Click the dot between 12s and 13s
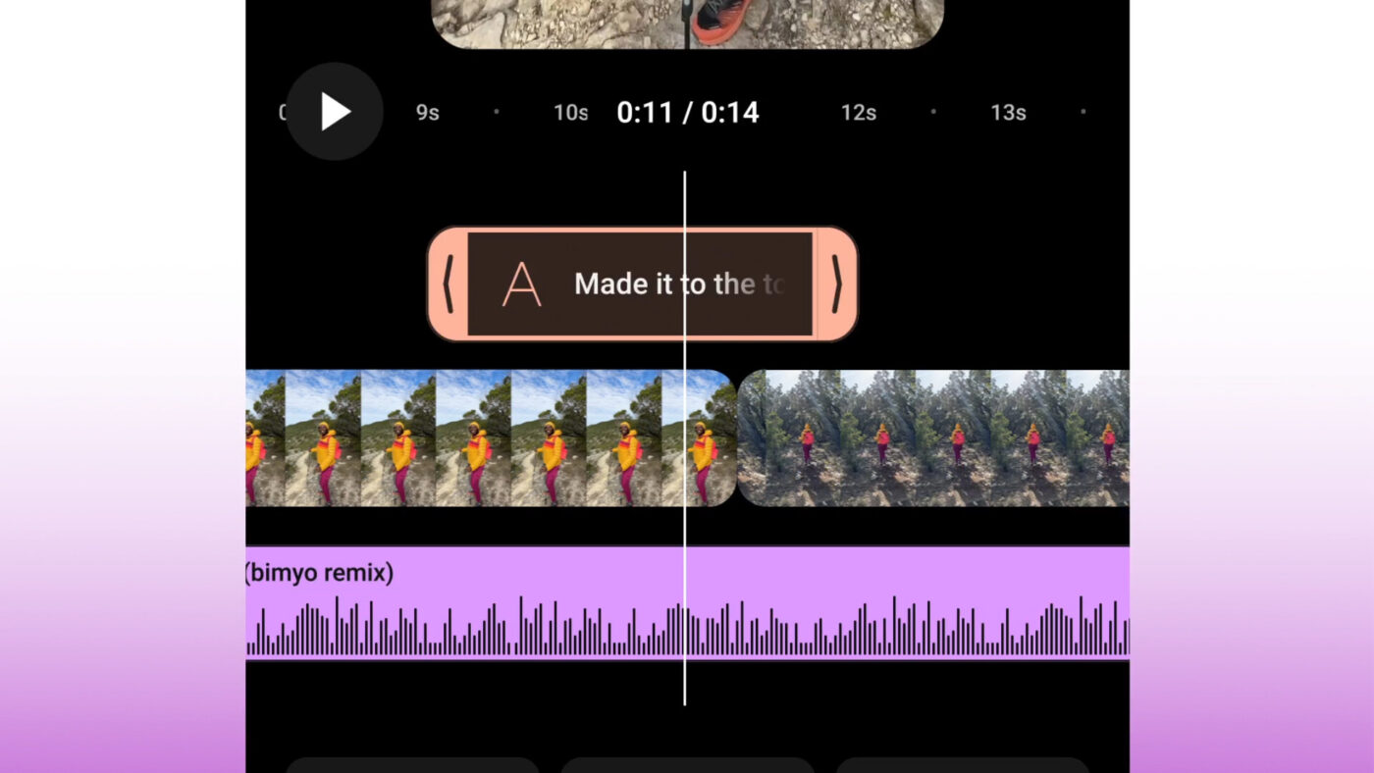The image size is (1374, 773). (932, 112)
